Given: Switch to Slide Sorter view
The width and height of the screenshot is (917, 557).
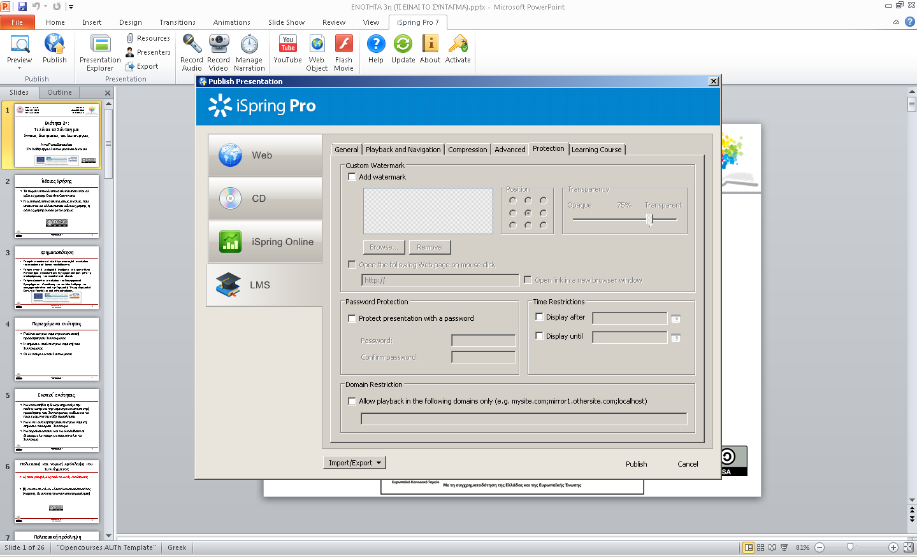Looking at the screenshot, I should (x=760, y=547).
